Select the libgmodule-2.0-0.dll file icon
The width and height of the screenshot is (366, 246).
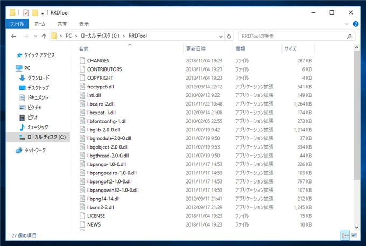click(x=82, y=138)
